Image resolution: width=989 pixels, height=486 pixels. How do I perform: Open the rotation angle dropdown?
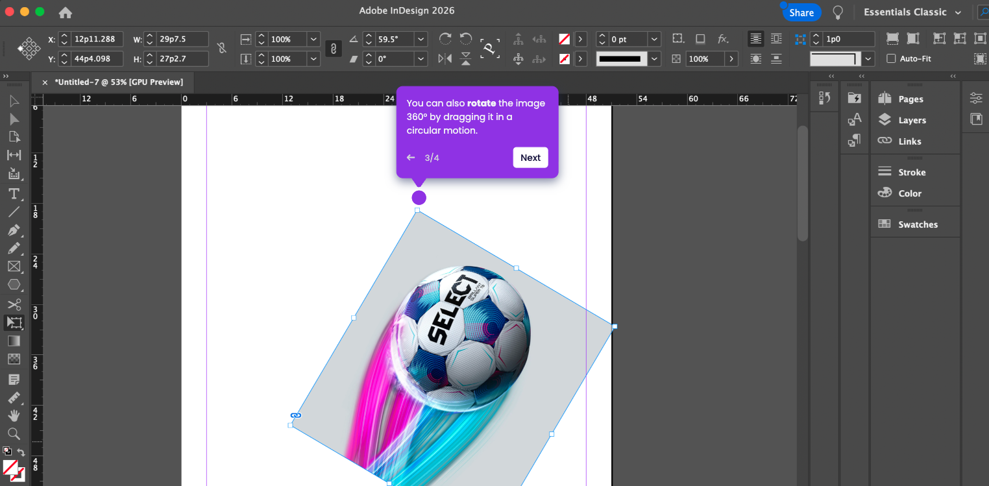coord(422,40)
